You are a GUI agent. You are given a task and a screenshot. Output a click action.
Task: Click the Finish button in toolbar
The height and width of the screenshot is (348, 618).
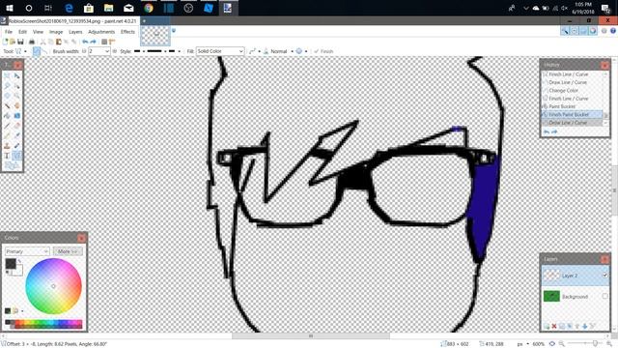pos(324,51)
